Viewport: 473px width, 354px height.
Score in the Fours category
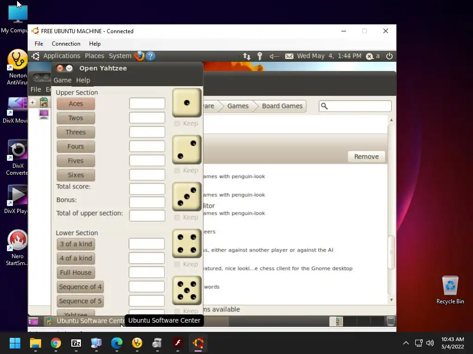(x=76, y=147)
